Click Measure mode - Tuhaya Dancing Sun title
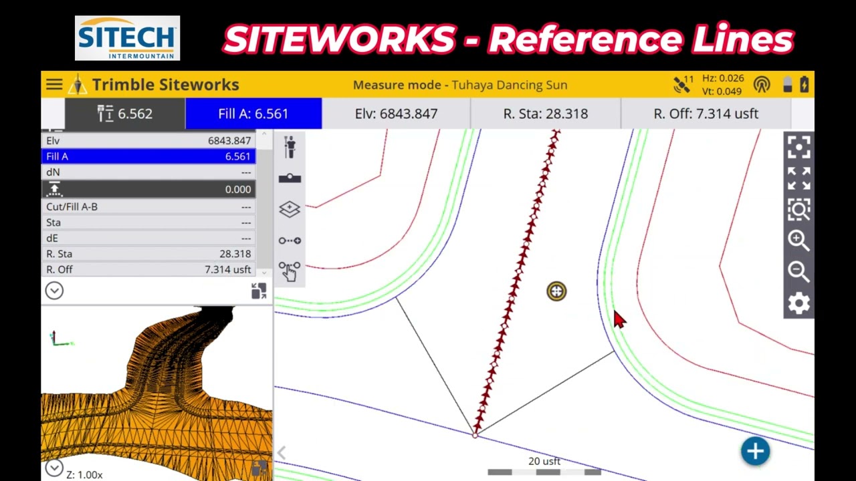 (x=460, y=85)
